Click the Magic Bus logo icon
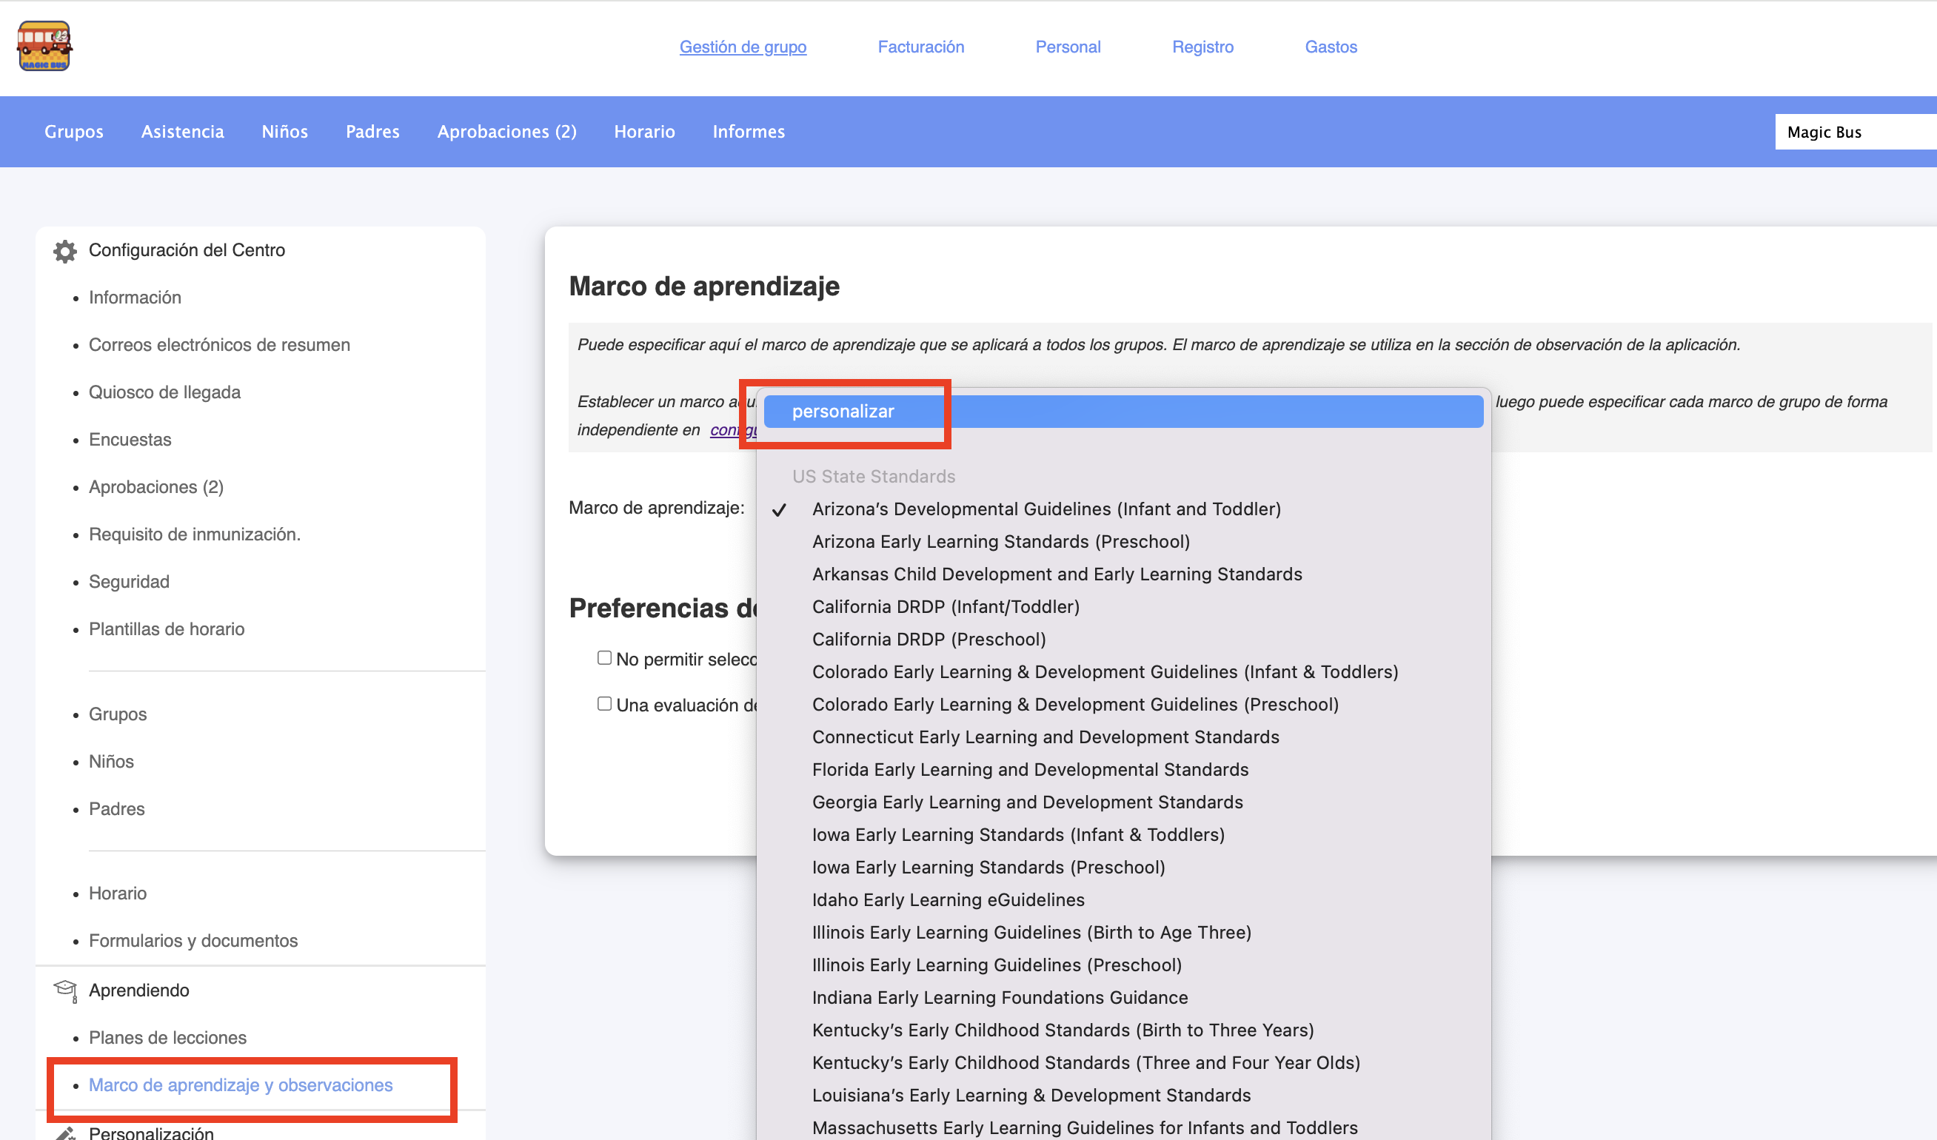This screenshot has width=1937, height=1140. coord(44,46)
